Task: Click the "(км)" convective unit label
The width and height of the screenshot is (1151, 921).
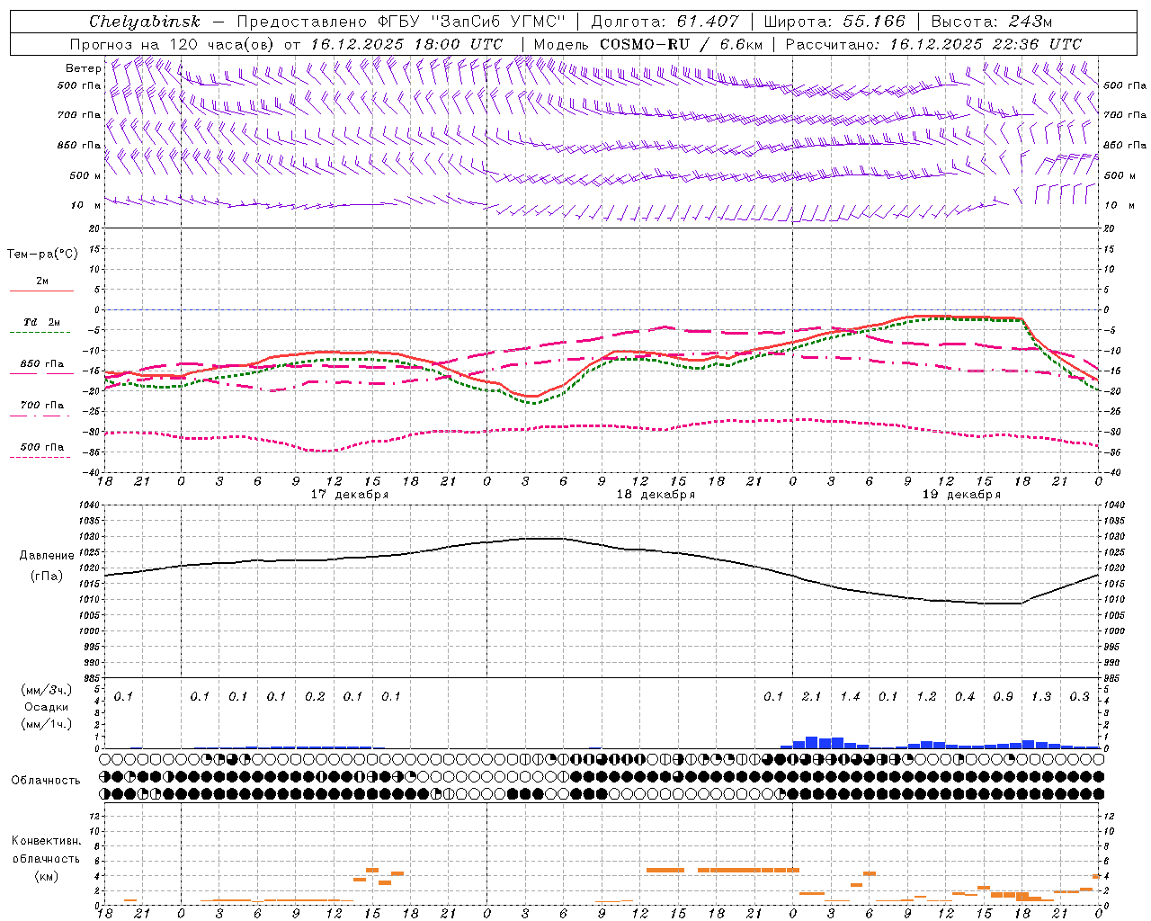Action: pos(46,876)
